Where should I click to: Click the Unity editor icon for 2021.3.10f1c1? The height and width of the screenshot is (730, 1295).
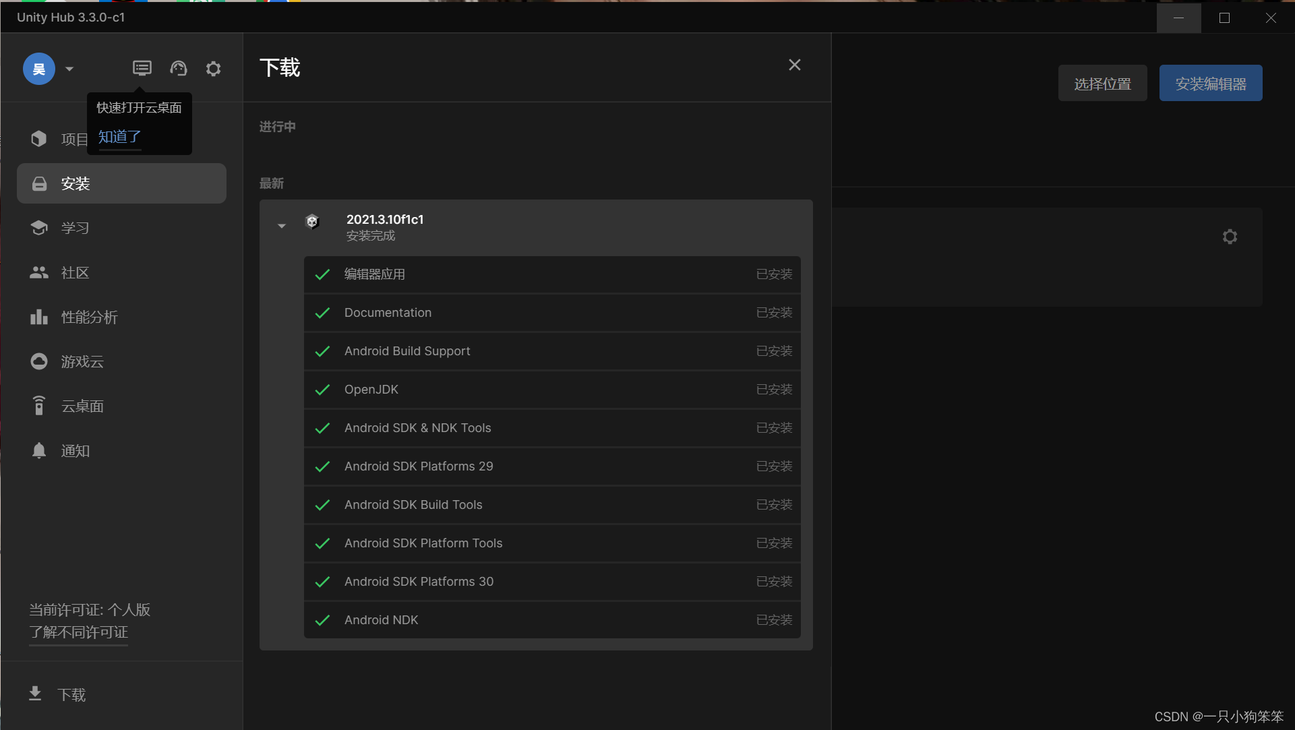click(x=312, y=221)
